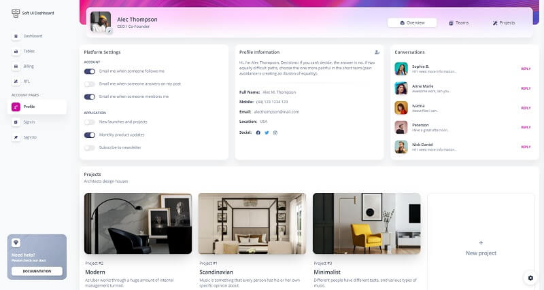This screenshot has width=544, height=290.
Task: Open the Documentation button
Action: pos(37,271)
